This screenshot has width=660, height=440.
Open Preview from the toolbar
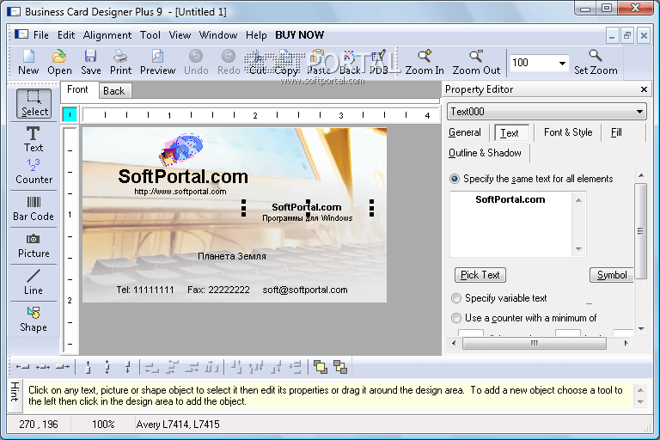tap(157, 62)
